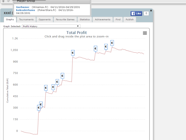186x140 pixels.
Task: Click the refresh icon beside the trash
Action: 9,1
